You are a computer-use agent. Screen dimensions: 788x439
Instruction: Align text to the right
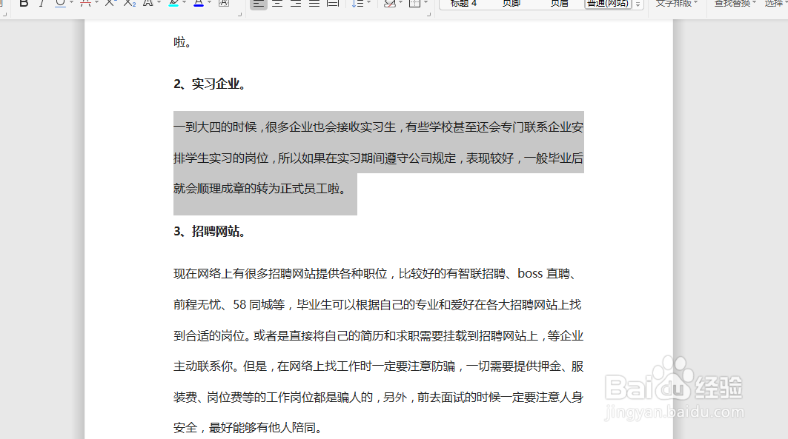[x=295, y=4]
